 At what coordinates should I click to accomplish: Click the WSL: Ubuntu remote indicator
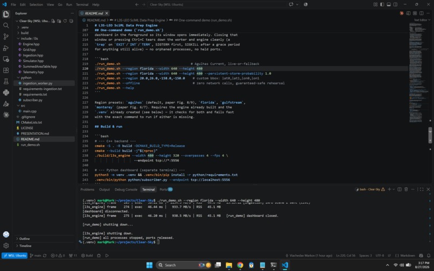pyautogui.click(x=15, y=255)
